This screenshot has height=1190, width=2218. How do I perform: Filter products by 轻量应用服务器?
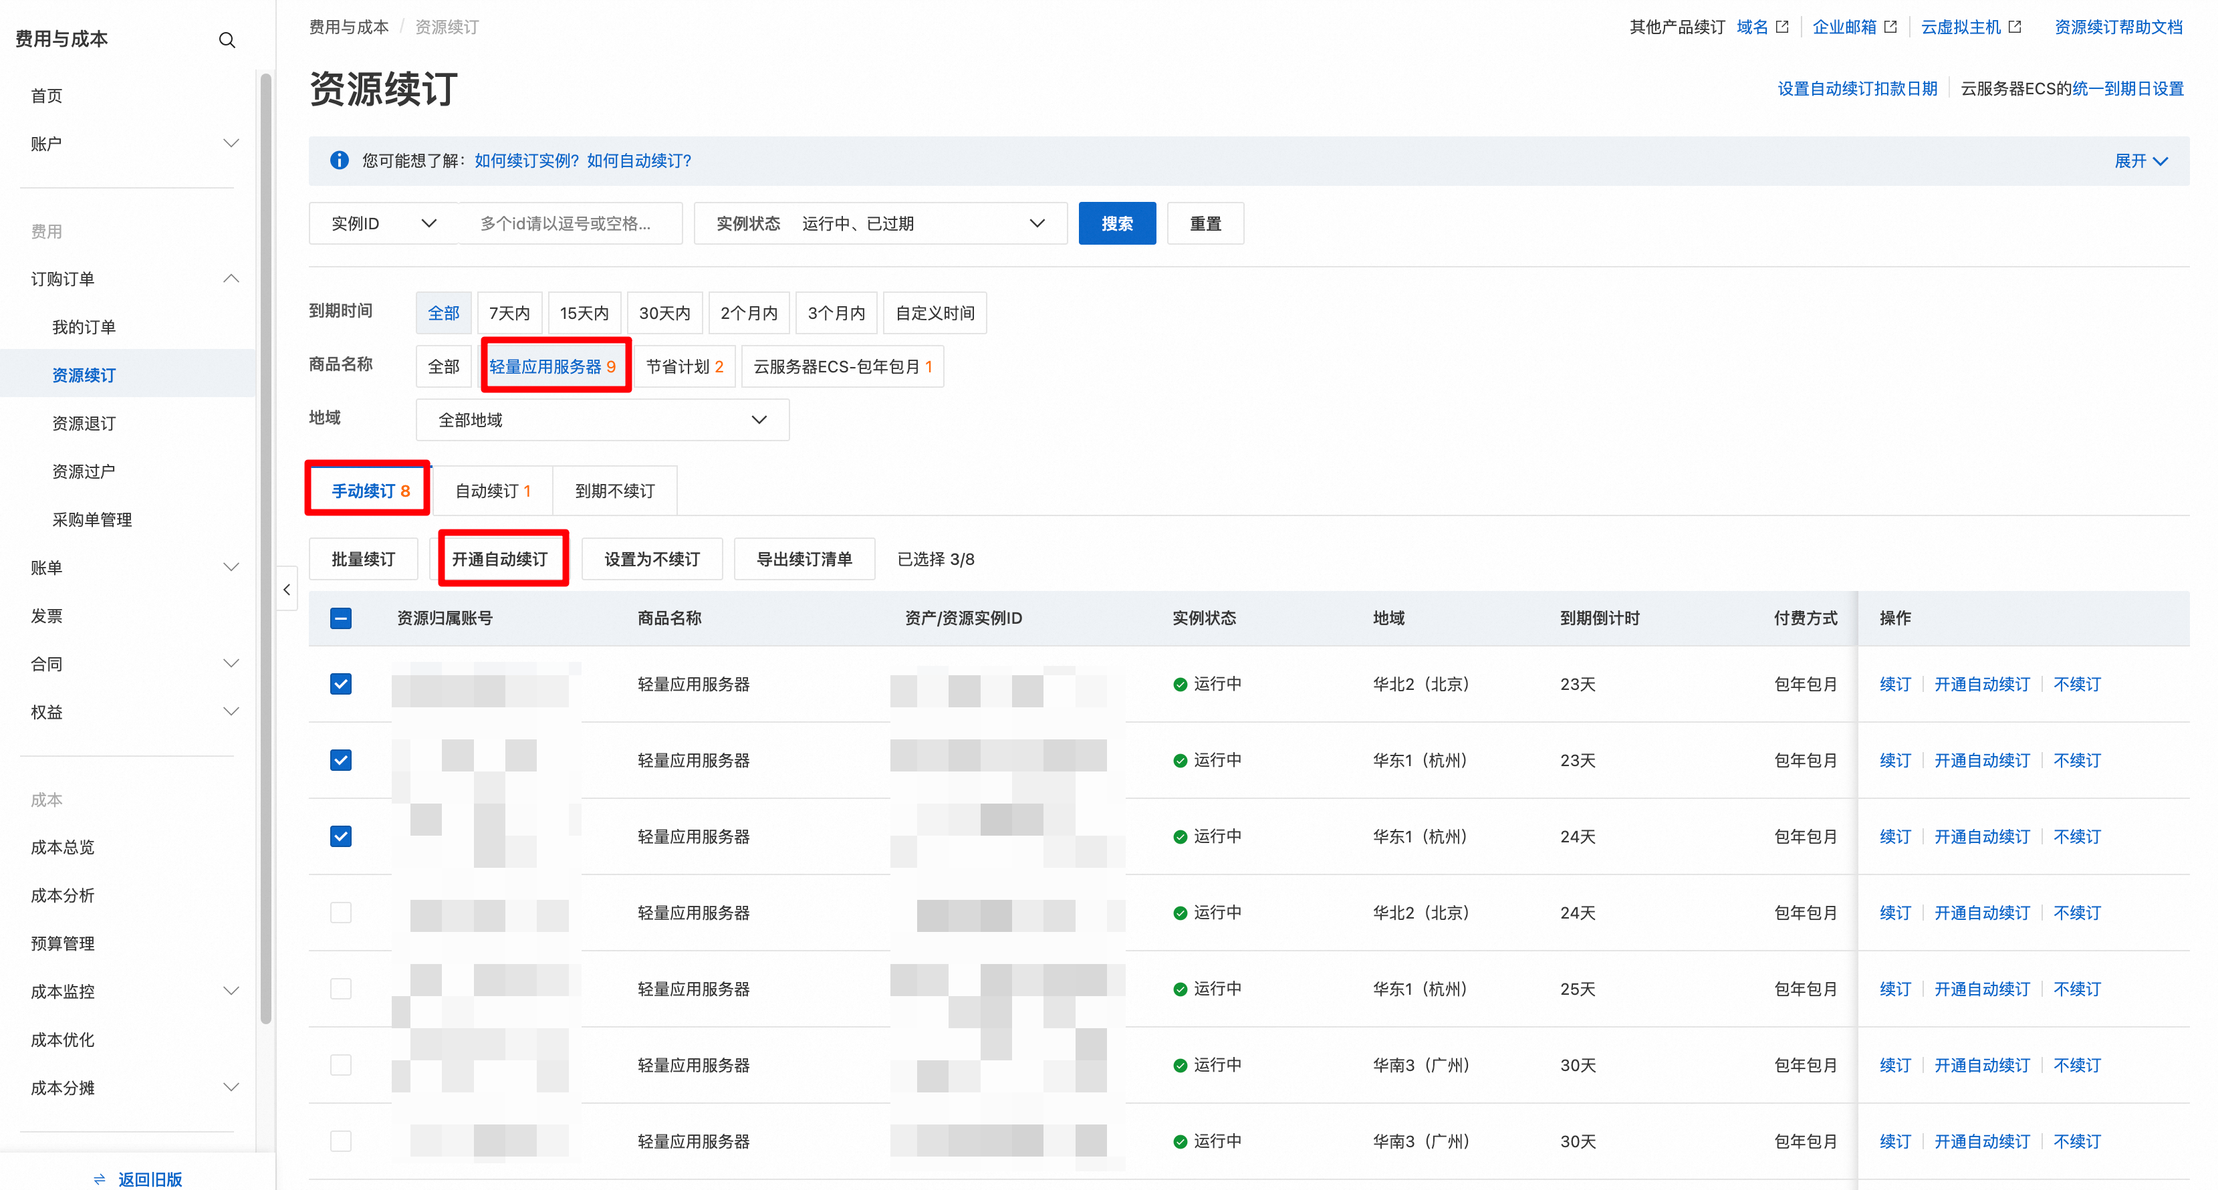tap(553, 366)
